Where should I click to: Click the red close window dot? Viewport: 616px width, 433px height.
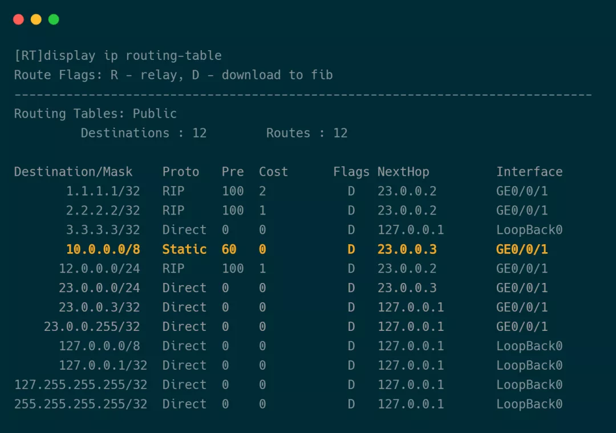[x=18, y=19]
